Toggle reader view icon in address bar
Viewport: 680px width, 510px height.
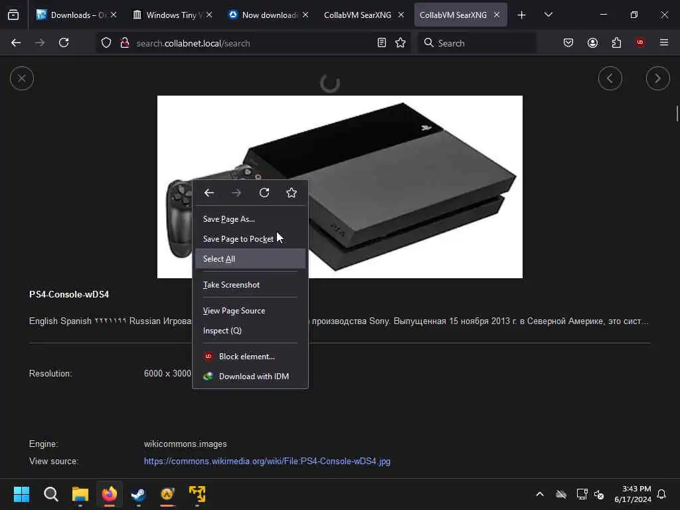(x=382, y=42)
